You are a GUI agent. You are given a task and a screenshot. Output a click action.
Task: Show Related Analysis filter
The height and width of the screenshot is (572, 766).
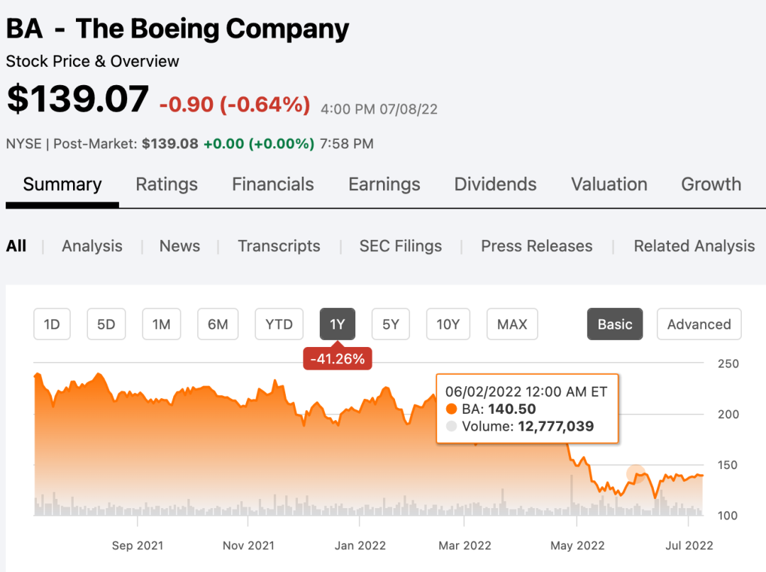point(694,246)
